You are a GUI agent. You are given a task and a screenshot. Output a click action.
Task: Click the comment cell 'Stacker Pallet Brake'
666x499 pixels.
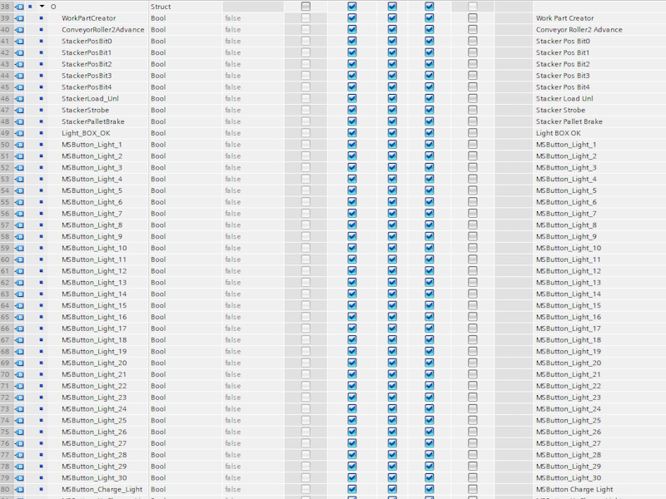pos(569,121)
